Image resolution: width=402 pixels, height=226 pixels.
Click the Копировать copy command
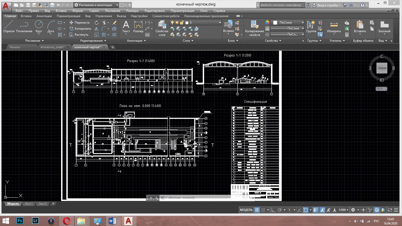pos(80,29)
